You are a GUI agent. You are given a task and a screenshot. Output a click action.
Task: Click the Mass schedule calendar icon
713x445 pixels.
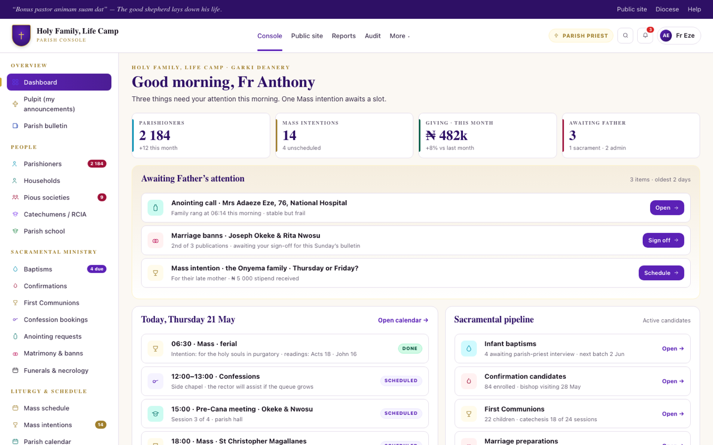pyautogui.click(x=16, y=408)
